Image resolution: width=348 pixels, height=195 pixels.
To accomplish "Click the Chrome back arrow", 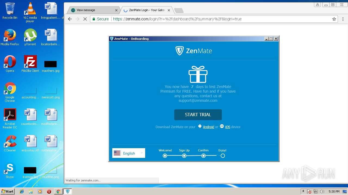I will tap(70, 19).
